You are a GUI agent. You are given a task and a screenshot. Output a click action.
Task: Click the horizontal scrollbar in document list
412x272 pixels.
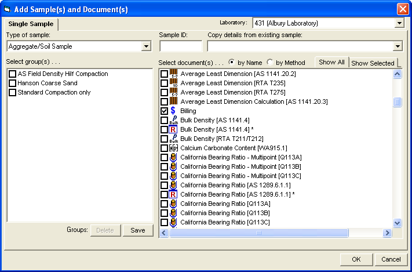pyautogui.click(x=258, y=233)
